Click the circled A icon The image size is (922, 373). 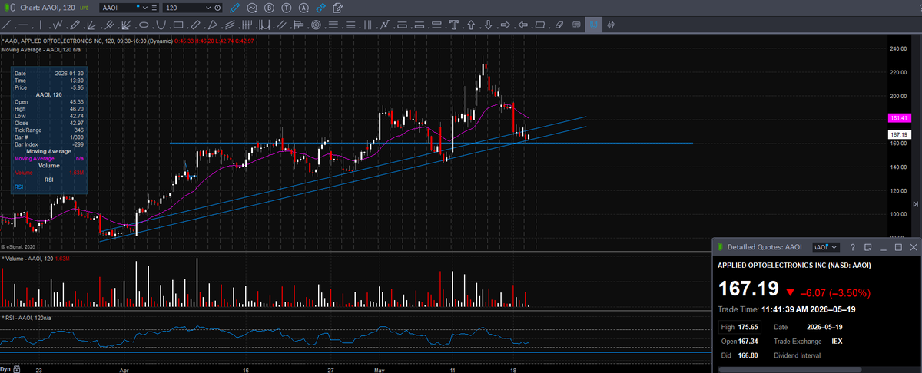(x=303, y=8)
